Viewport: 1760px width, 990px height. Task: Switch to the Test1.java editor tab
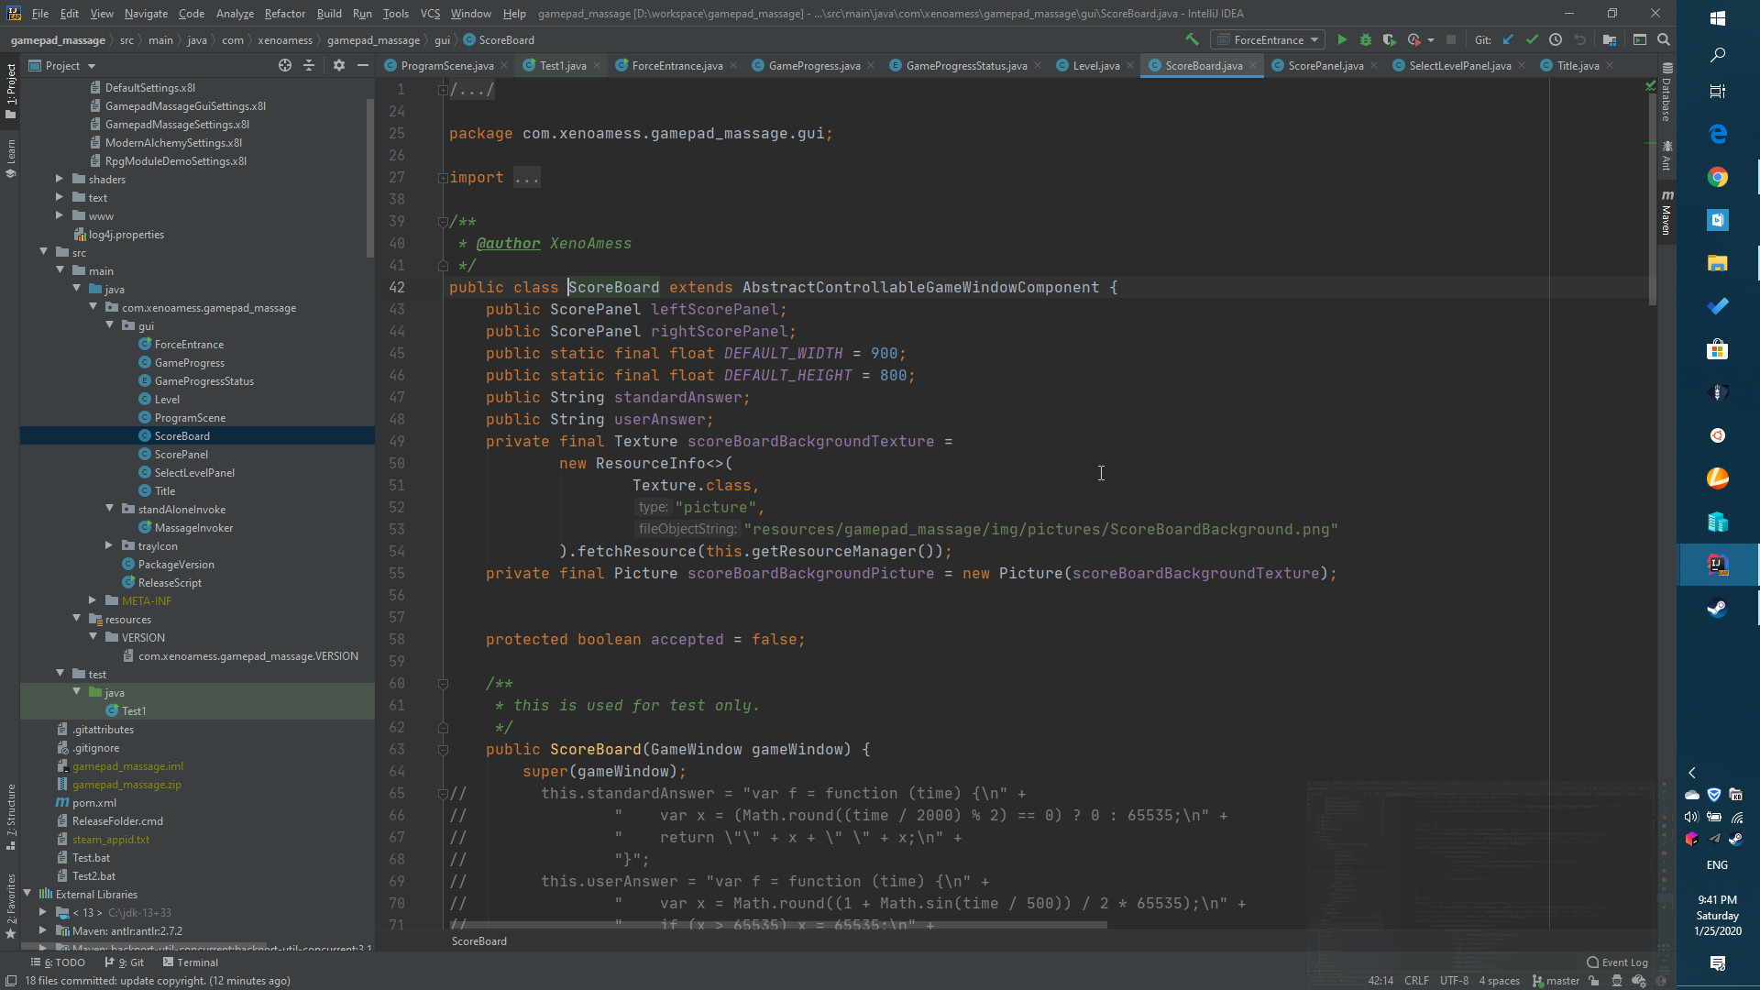click(560, 65)
